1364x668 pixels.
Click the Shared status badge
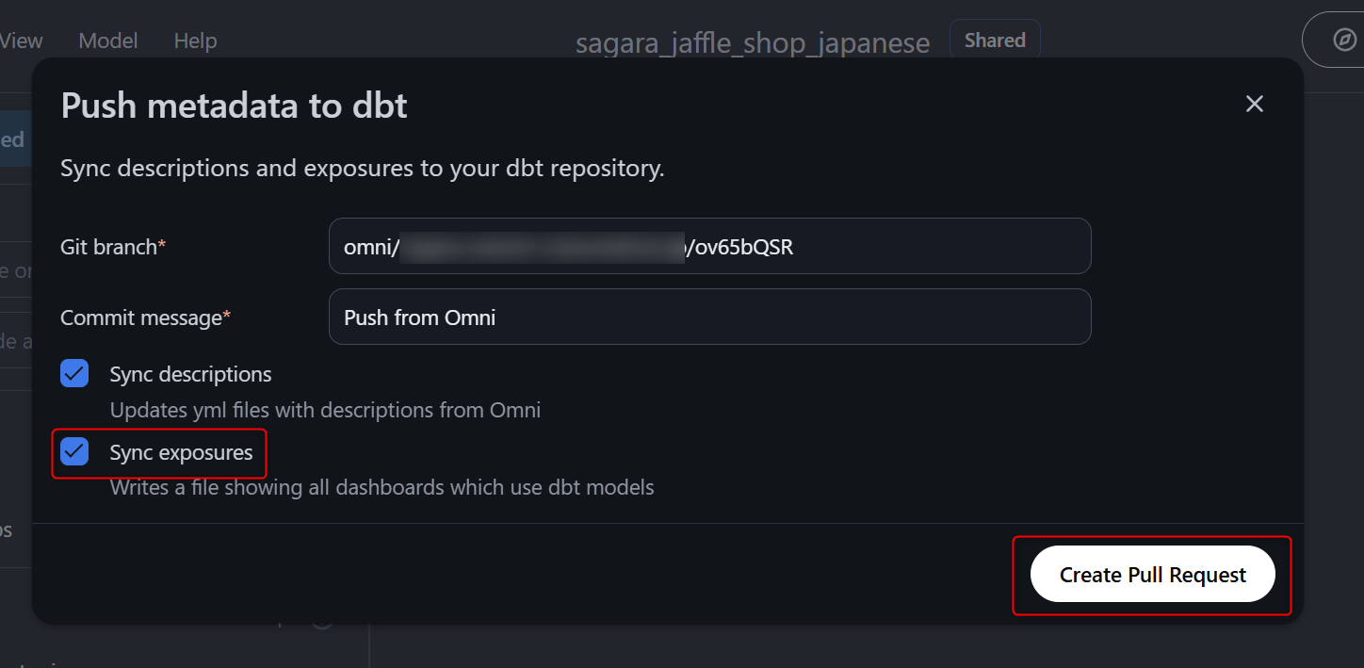point(995,41)
